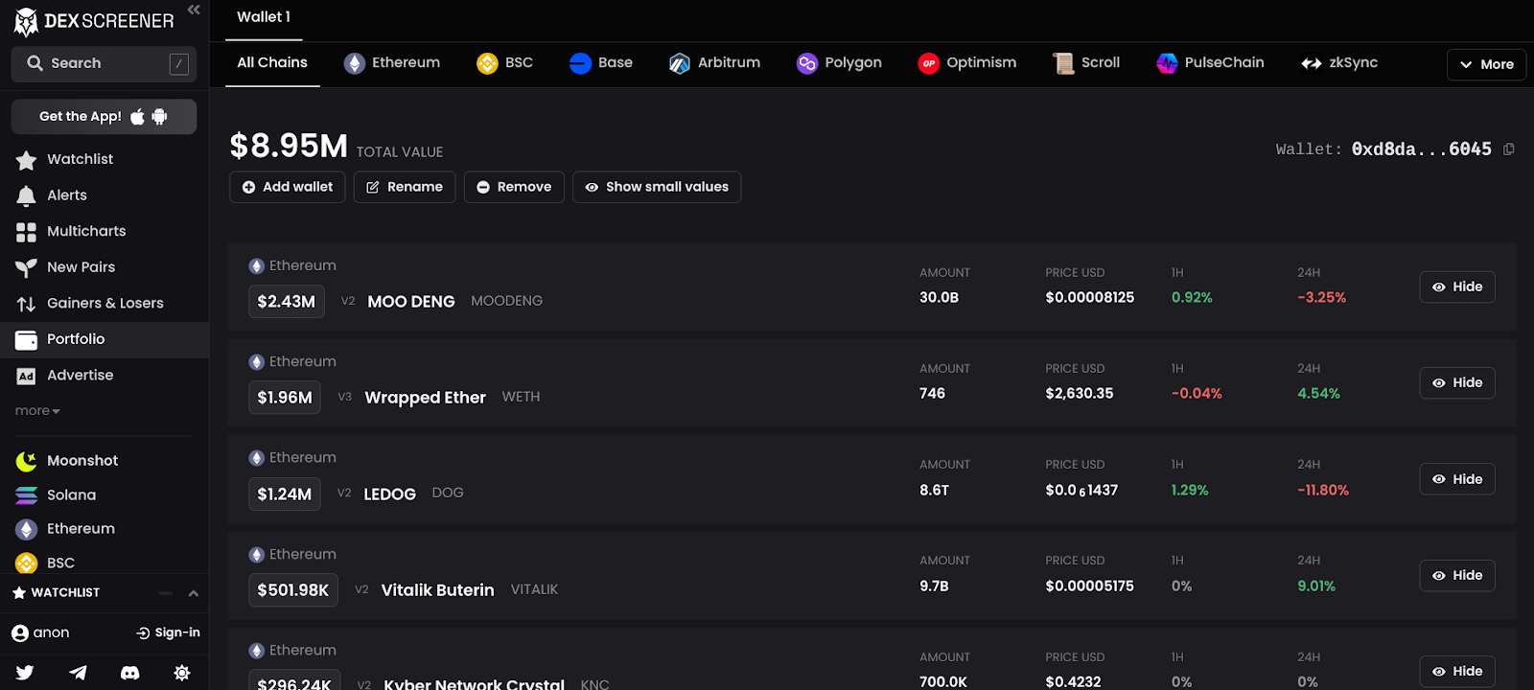Screen dimensions: 1534x690
Task: Click the $2.43M value badge
Action: 286,302
